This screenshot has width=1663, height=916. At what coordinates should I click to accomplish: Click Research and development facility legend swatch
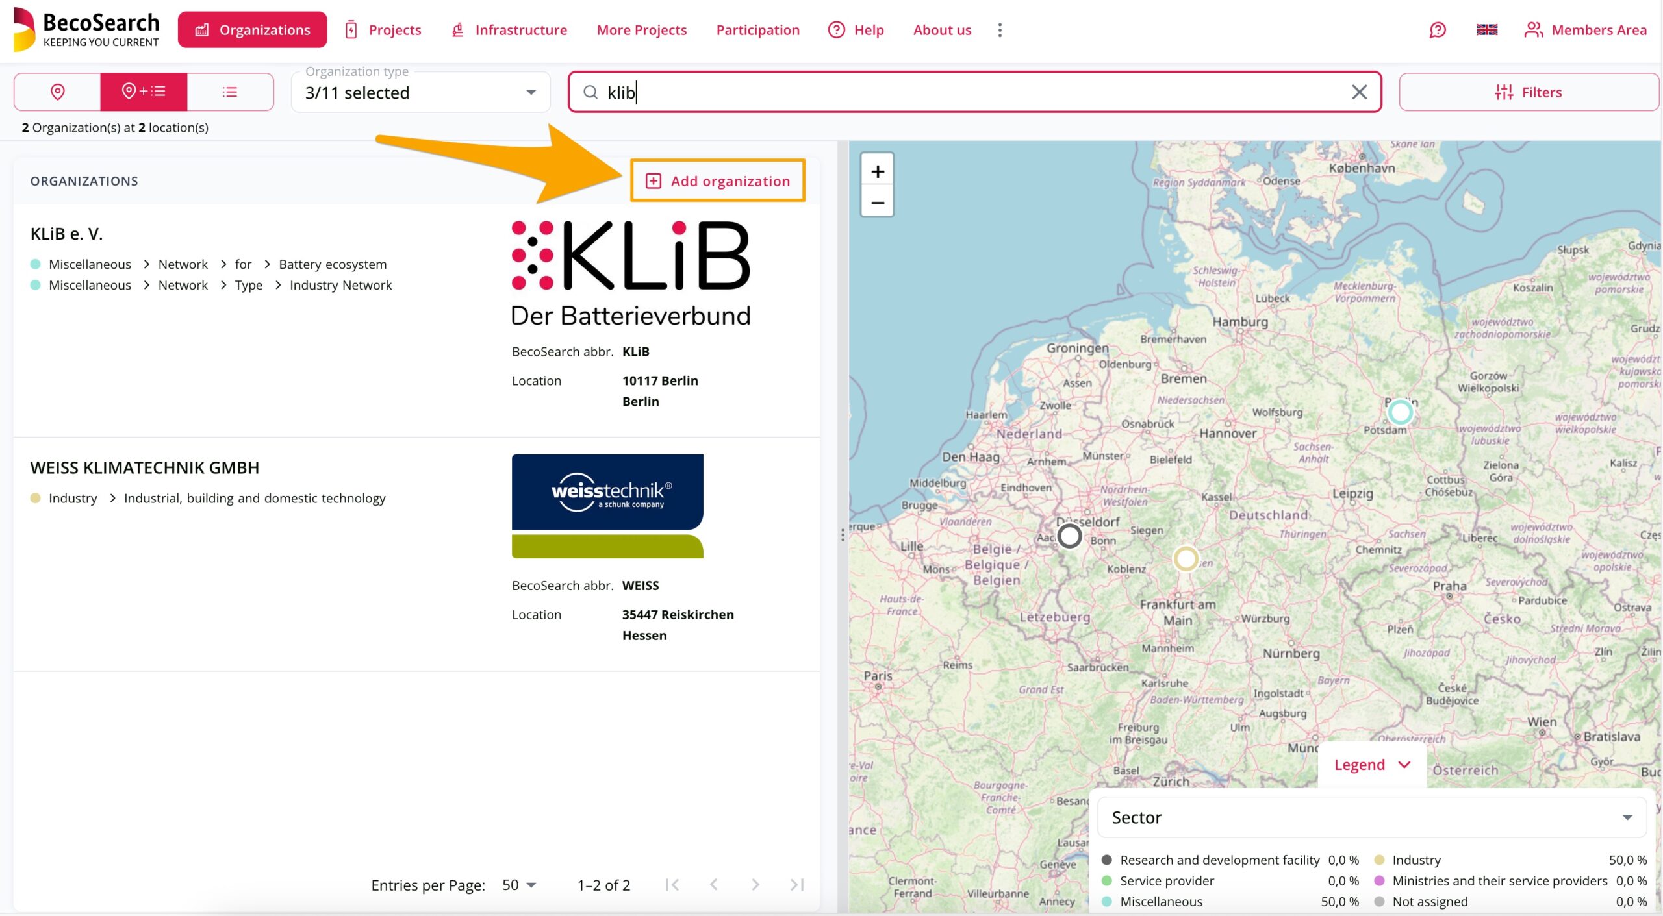click(1107, 860)
